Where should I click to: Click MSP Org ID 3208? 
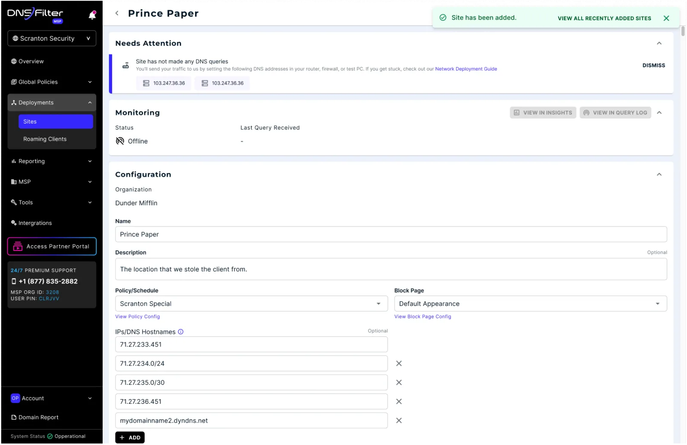[52, 293]
